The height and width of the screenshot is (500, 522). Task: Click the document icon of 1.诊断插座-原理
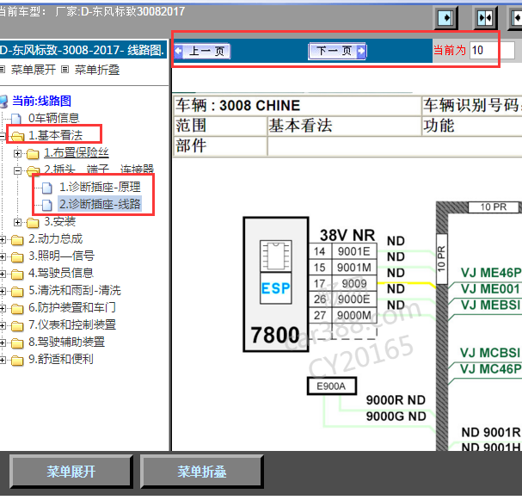click(47, 188)
